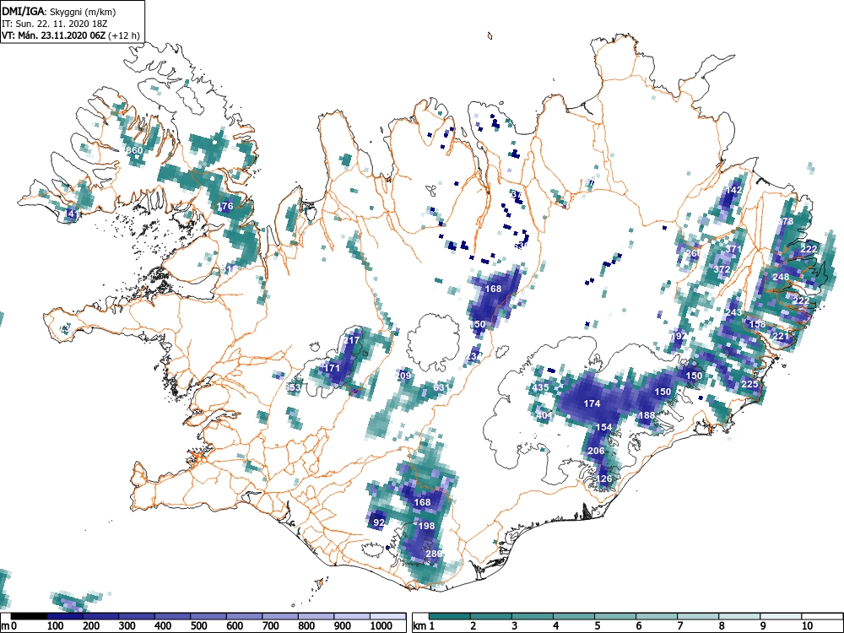Click the 289 visibility value on the map
844x633 pixels.
pyautogui.click(x=434, y=554)
